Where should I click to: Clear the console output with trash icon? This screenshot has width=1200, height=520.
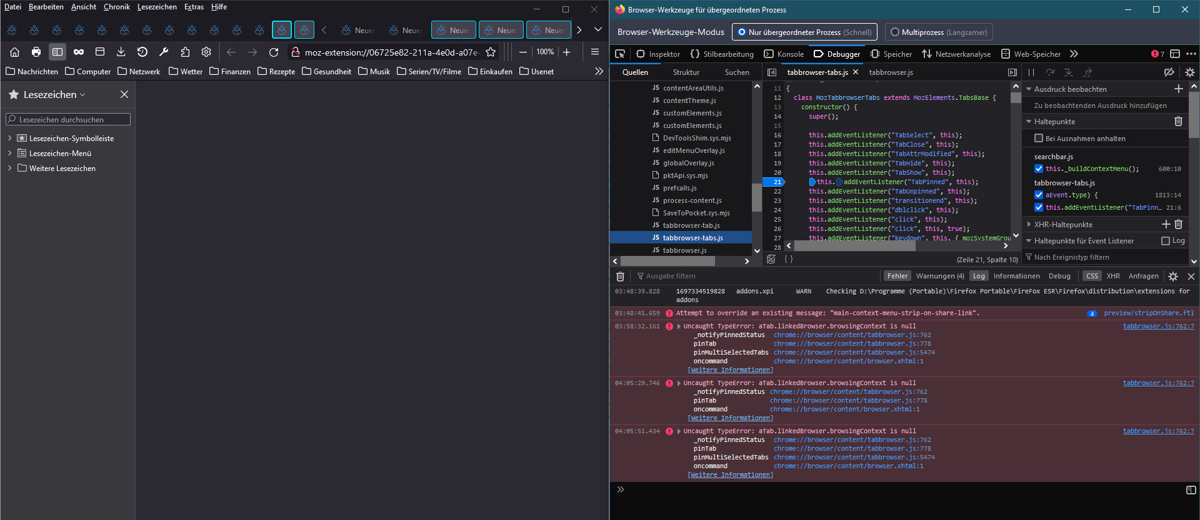620,276
